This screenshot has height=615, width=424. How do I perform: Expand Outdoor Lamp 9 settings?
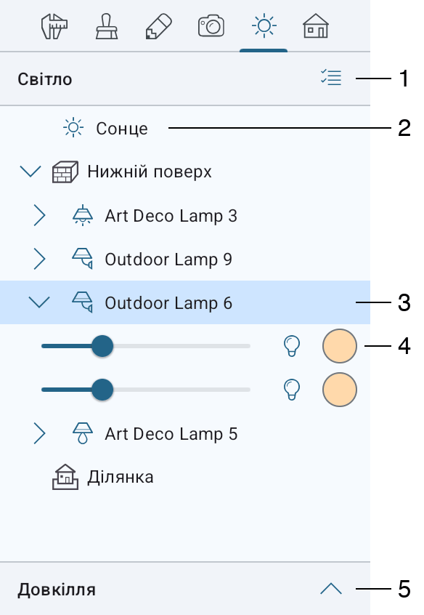(x=40, y=259)
